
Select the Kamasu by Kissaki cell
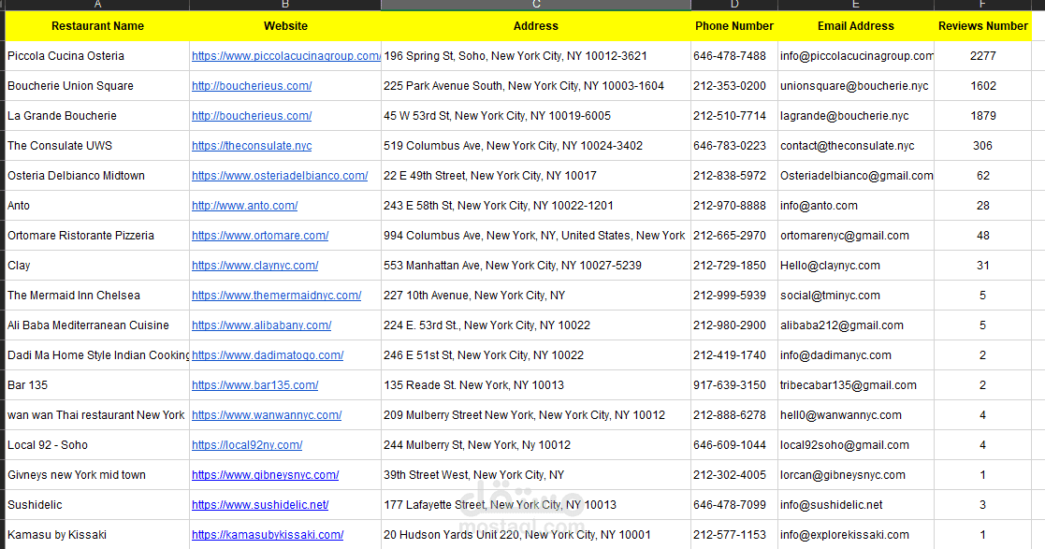pyautogui.click(x=97, y=535)
